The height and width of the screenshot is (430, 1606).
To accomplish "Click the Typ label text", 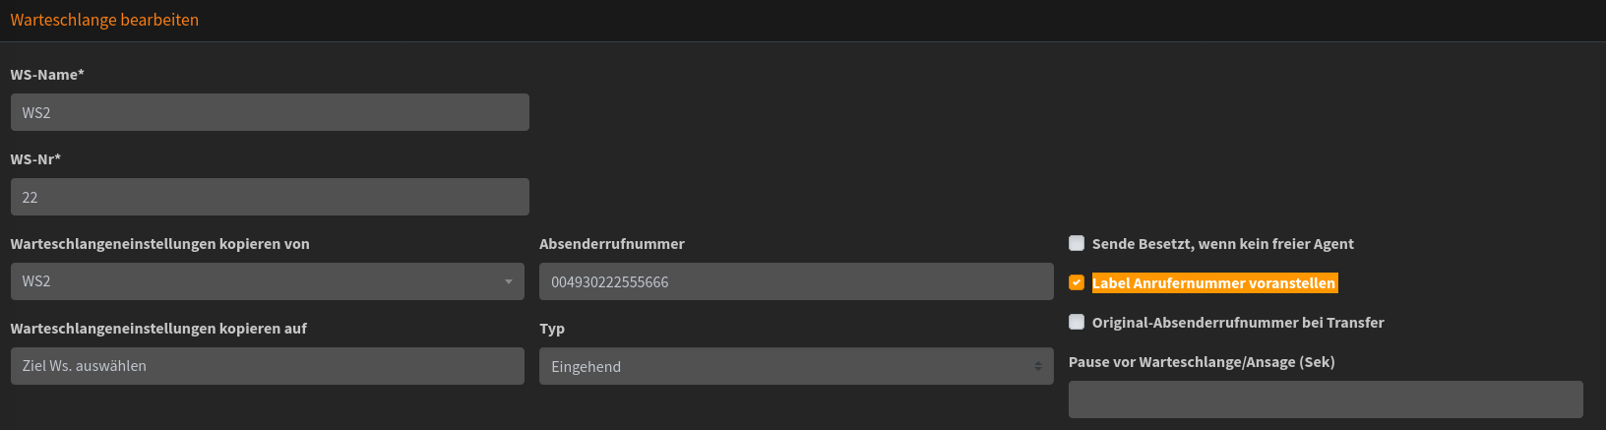I will pyautogui.click(x=552, y=329).
